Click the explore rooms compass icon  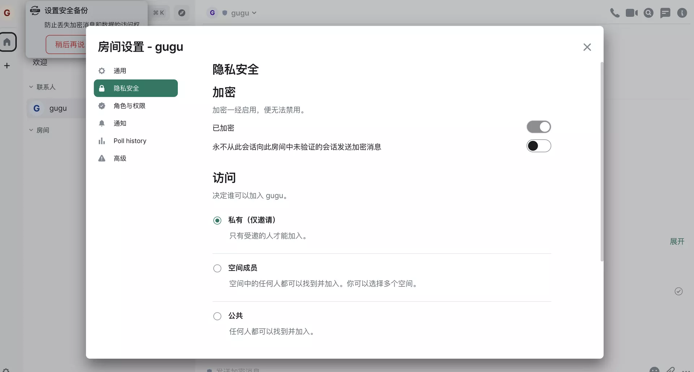coord(182,13)
